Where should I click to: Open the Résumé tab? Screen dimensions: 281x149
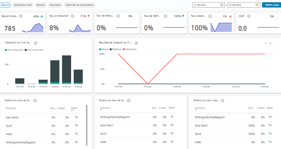point(5,5)
